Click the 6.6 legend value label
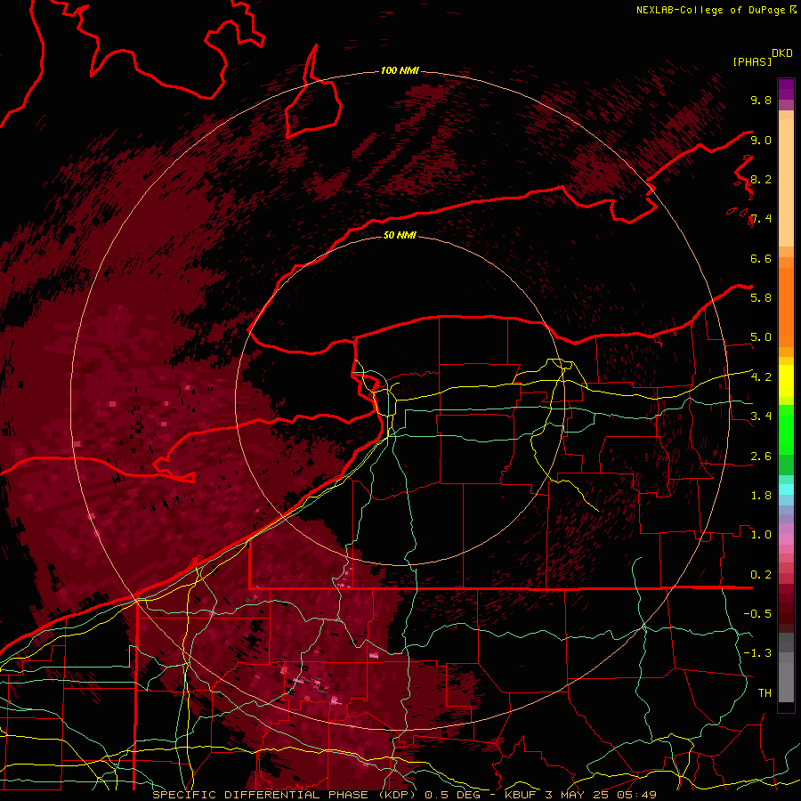 [x=761, y=258]
